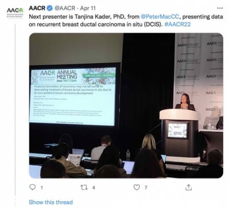The width and height of the screenshot is (229, 209).
Task: Click the reply speech bubble icon
Action: point(32,187)
